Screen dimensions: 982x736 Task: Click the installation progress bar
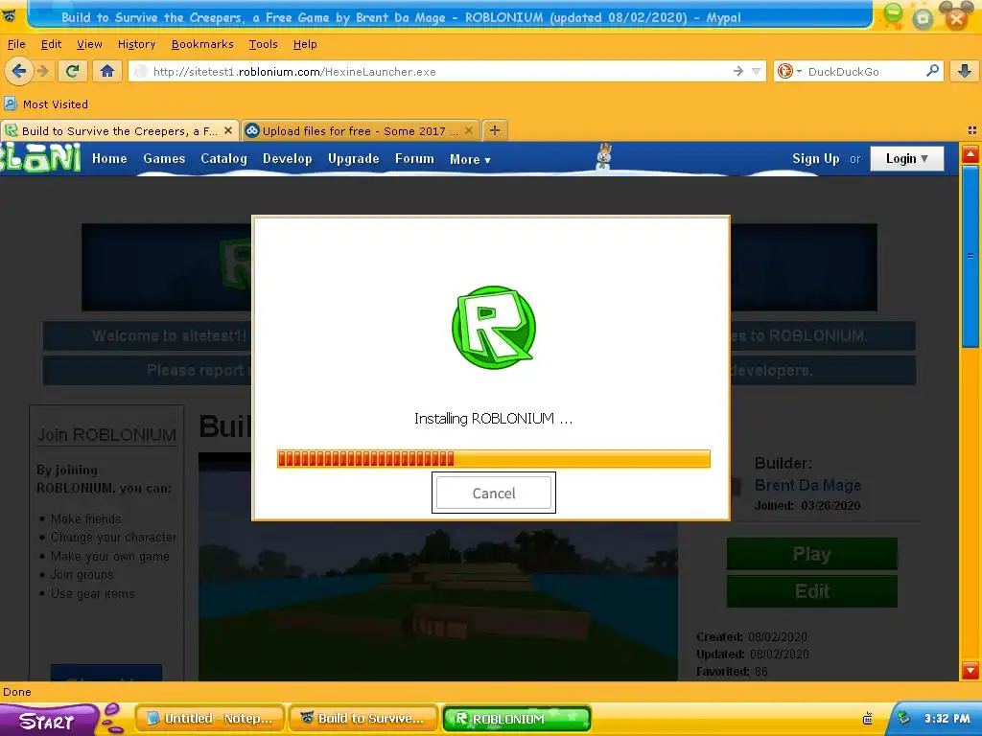pyautogui.click(x=494, y=459)
